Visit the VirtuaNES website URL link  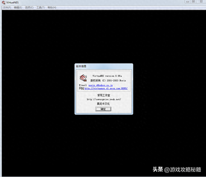point(106,88)
